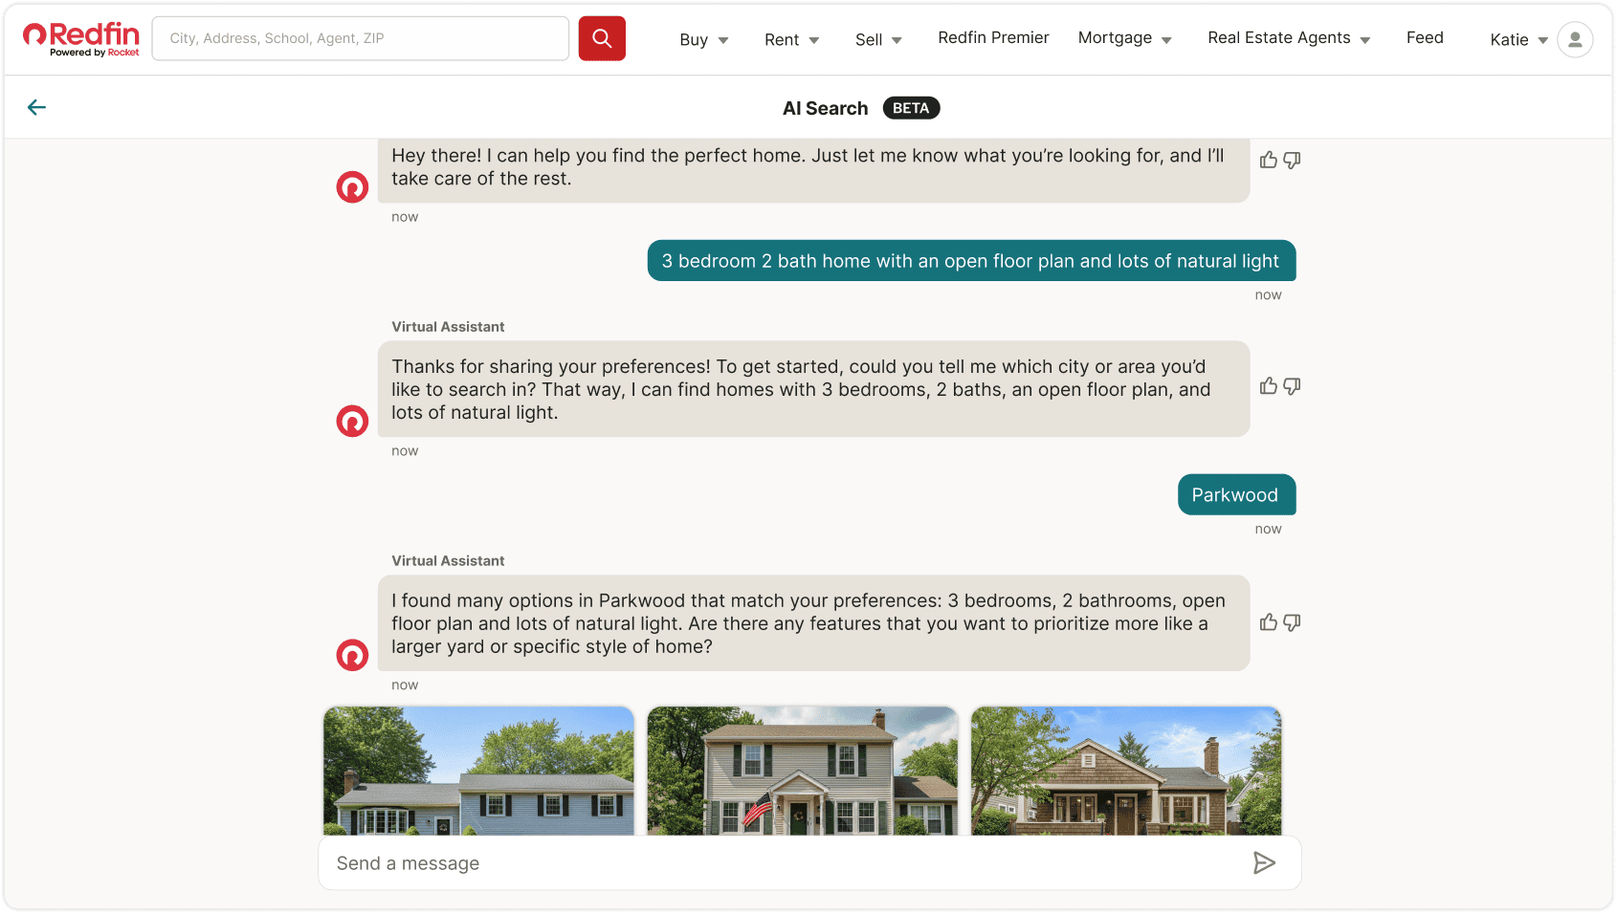Click the Redfin logo to go home
Image resolution: width=1617 pixels, height=914 pixels.
tap(81, 38)
